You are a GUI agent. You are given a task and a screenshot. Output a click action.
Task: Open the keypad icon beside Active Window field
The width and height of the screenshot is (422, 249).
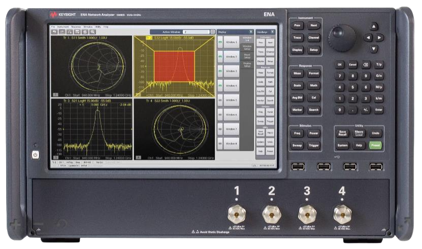coord(213,32)
